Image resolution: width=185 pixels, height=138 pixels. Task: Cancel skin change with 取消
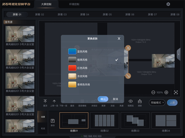click(115, 99)
